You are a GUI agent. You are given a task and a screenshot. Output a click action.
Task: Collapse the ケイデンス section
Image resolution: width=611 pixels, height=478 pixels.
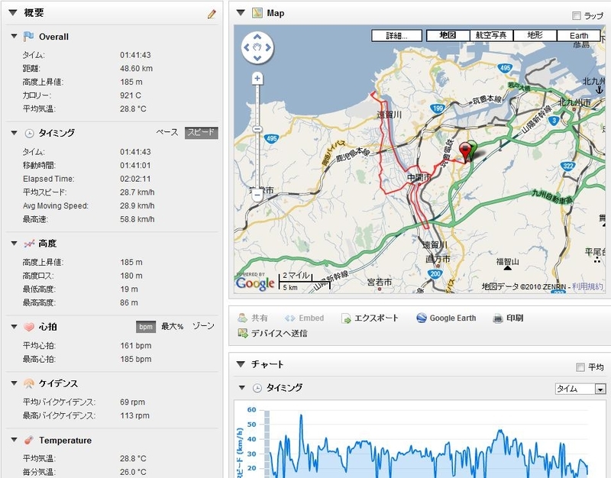point(14,383)
